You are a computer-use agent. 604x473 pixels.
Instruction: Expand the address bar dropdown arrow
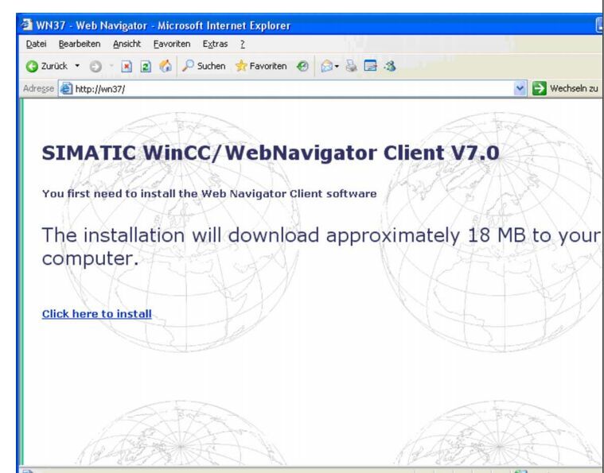click(520, 89)
